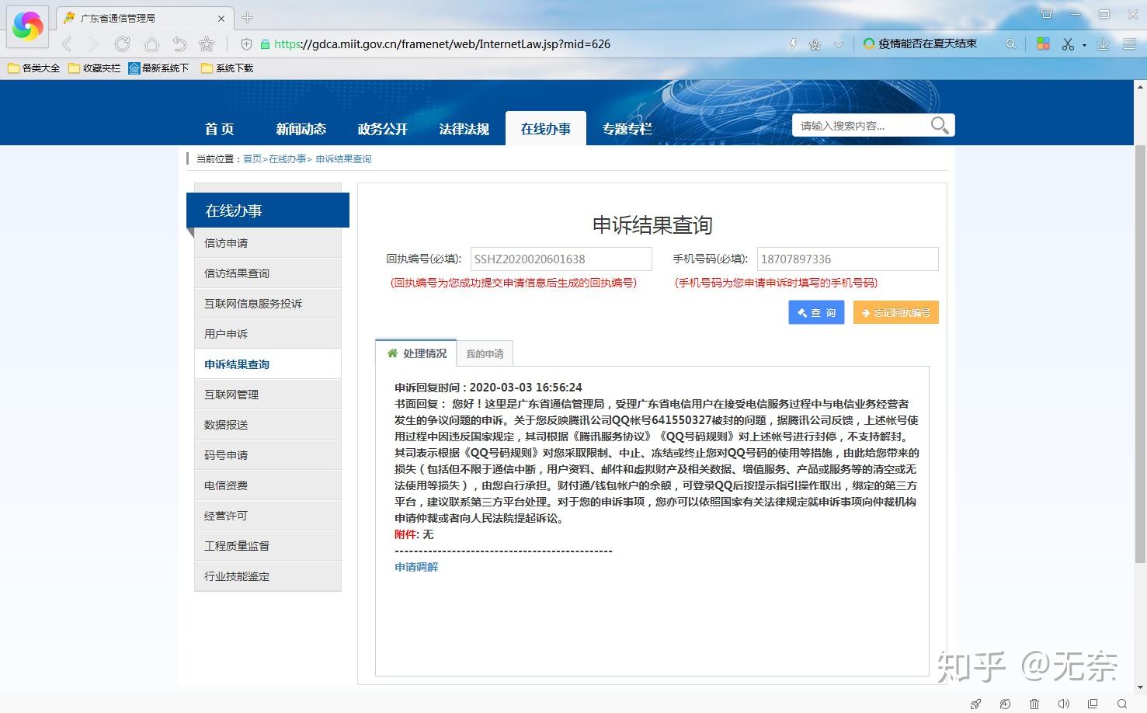Viewport: 1147px width, 713px height.
Task: Click the page vertical scrollbar
Action: pyautogui.click(x=1140, y=353)
